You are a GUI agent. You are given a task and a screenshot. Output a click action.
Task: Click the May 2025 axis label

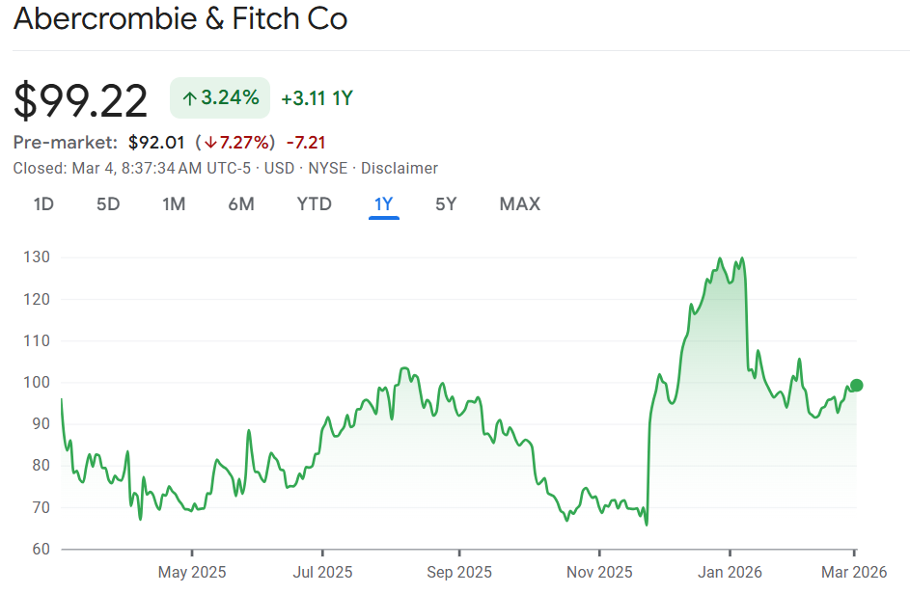(192, 572)
